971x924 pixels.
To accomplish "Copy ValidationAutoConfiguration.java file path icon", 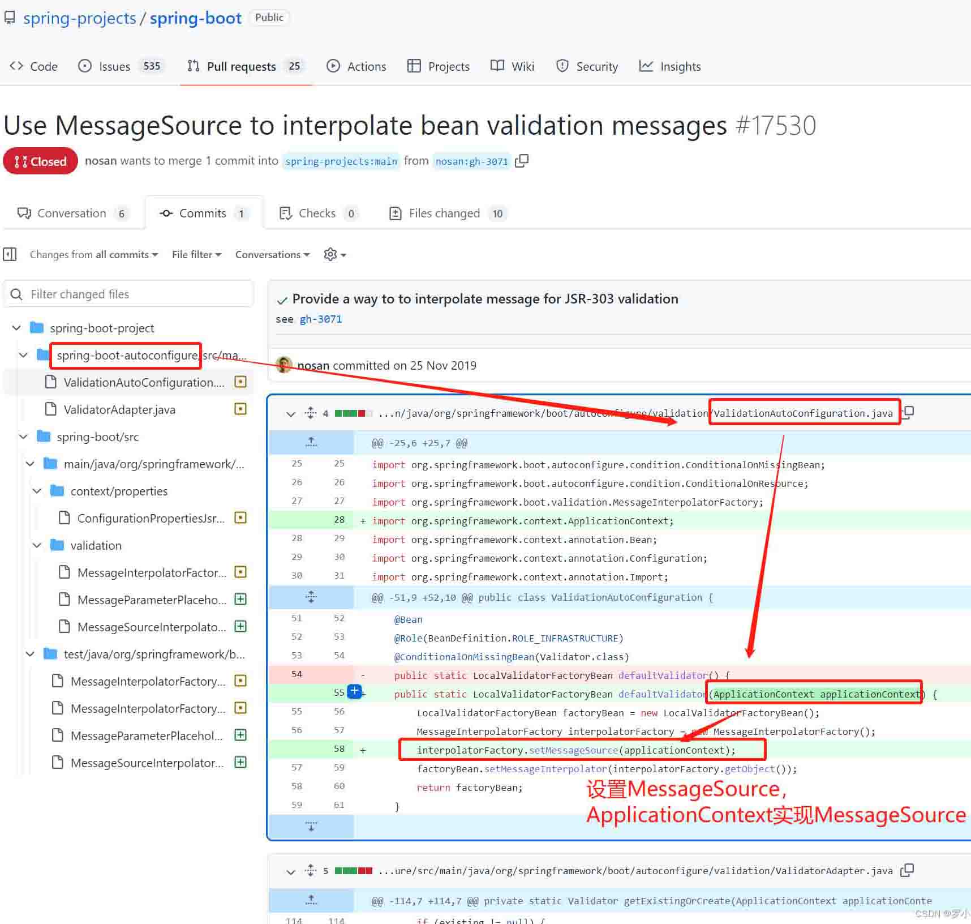I will [908, 412].
